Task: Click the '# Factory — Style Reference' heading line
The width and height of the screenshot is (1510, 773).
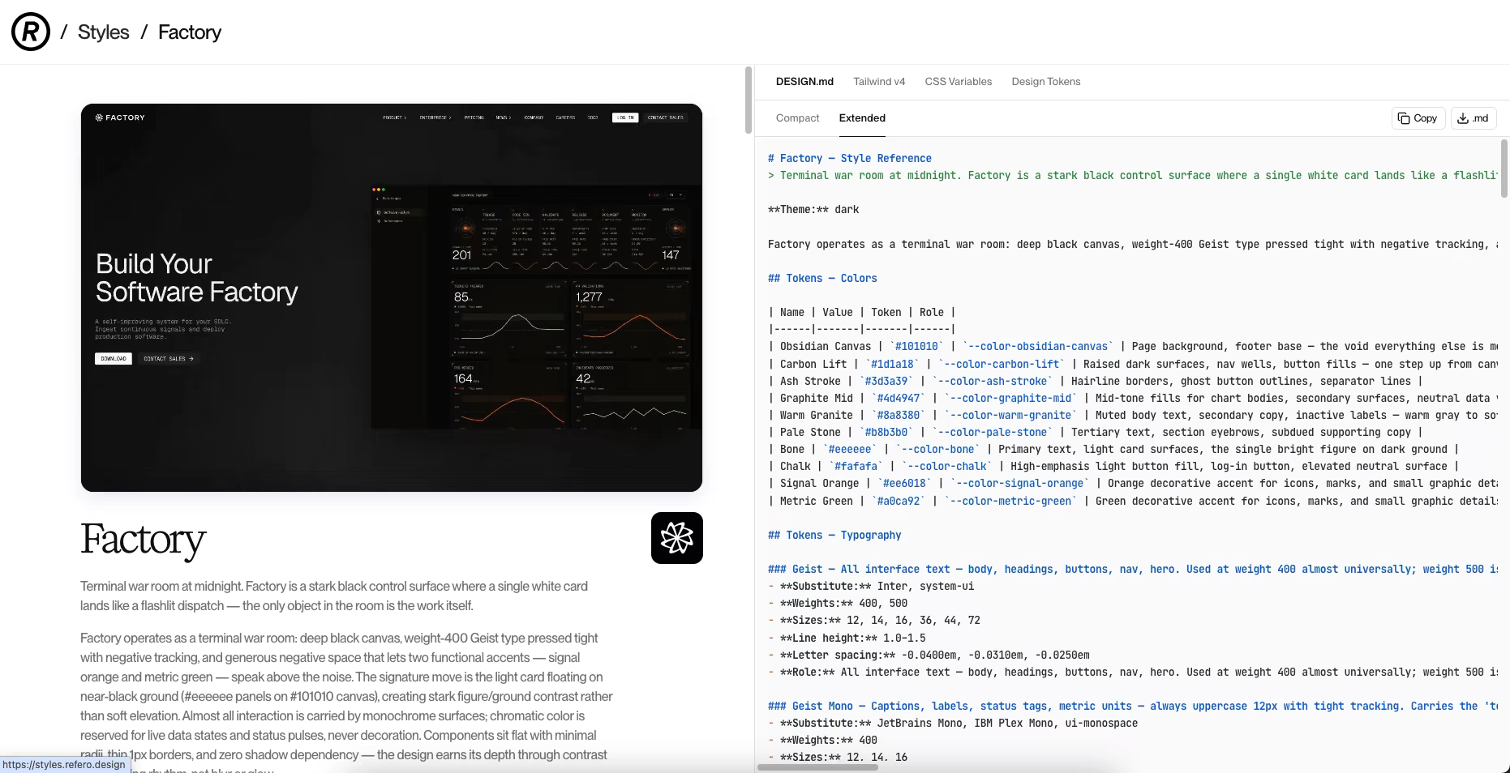Action: click(850, 159)
